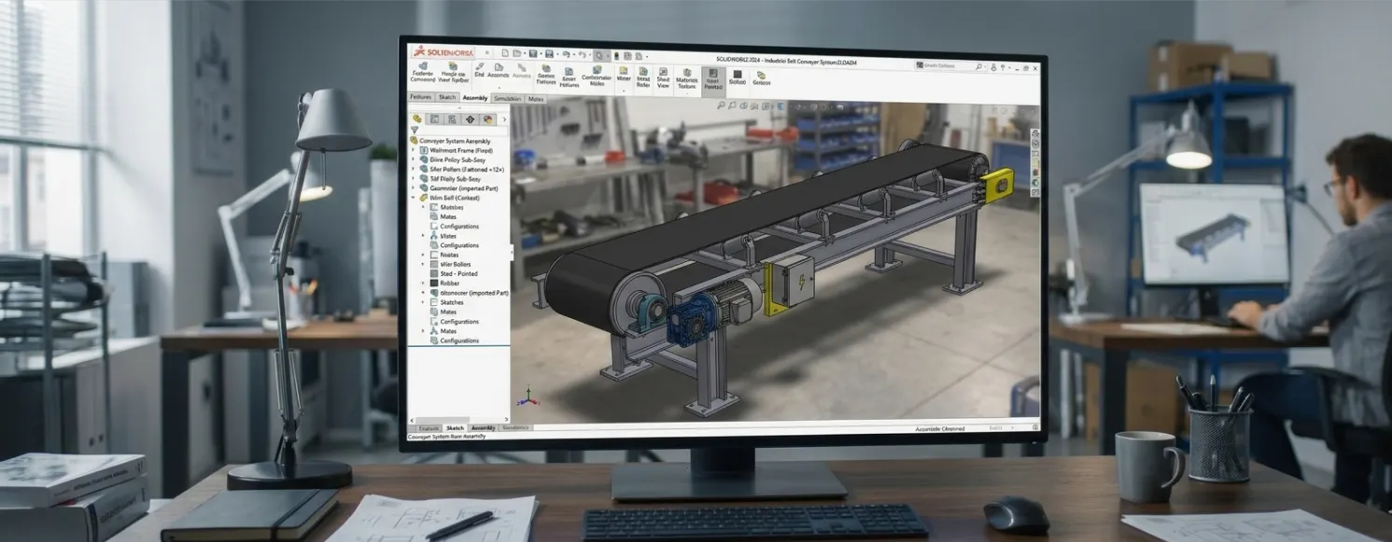Image resolution: width=1392 pixels, height=542 pixels.
Task: Expand the 'Miier Bollers' tree node
Action: point(423,264)
